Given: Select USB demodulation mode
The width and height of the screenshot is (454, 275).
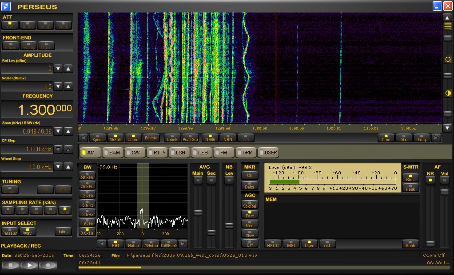Looking at the screenshot, I should pos(201,153).
